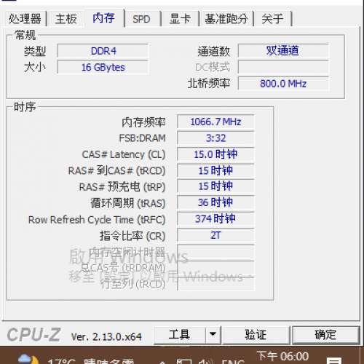Click the 800.0 MHz 北桥频率 value
364x364 pixels.
(283, 84)
